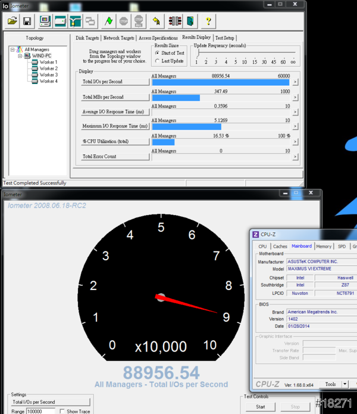
Task: Open the Memory tab in CPU-Z
Action: (324, 246)
